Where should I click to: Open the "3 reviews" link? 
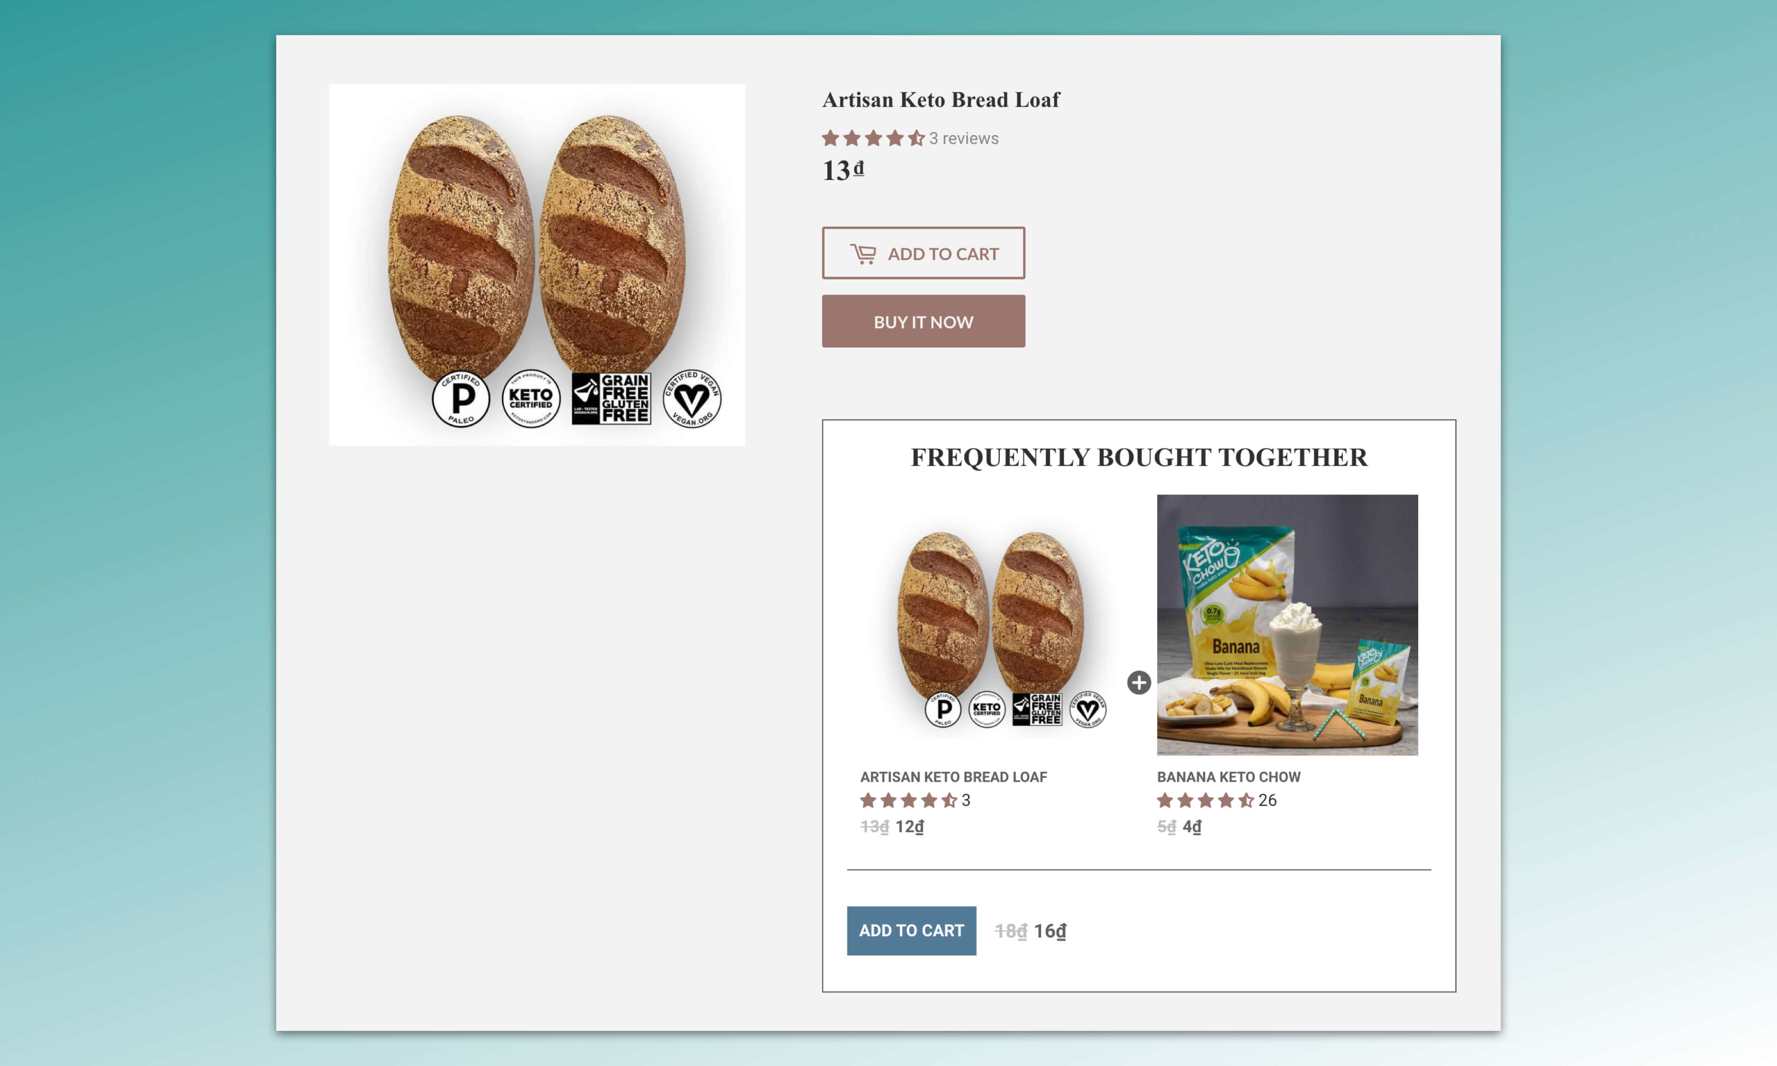tap(963, 138)
